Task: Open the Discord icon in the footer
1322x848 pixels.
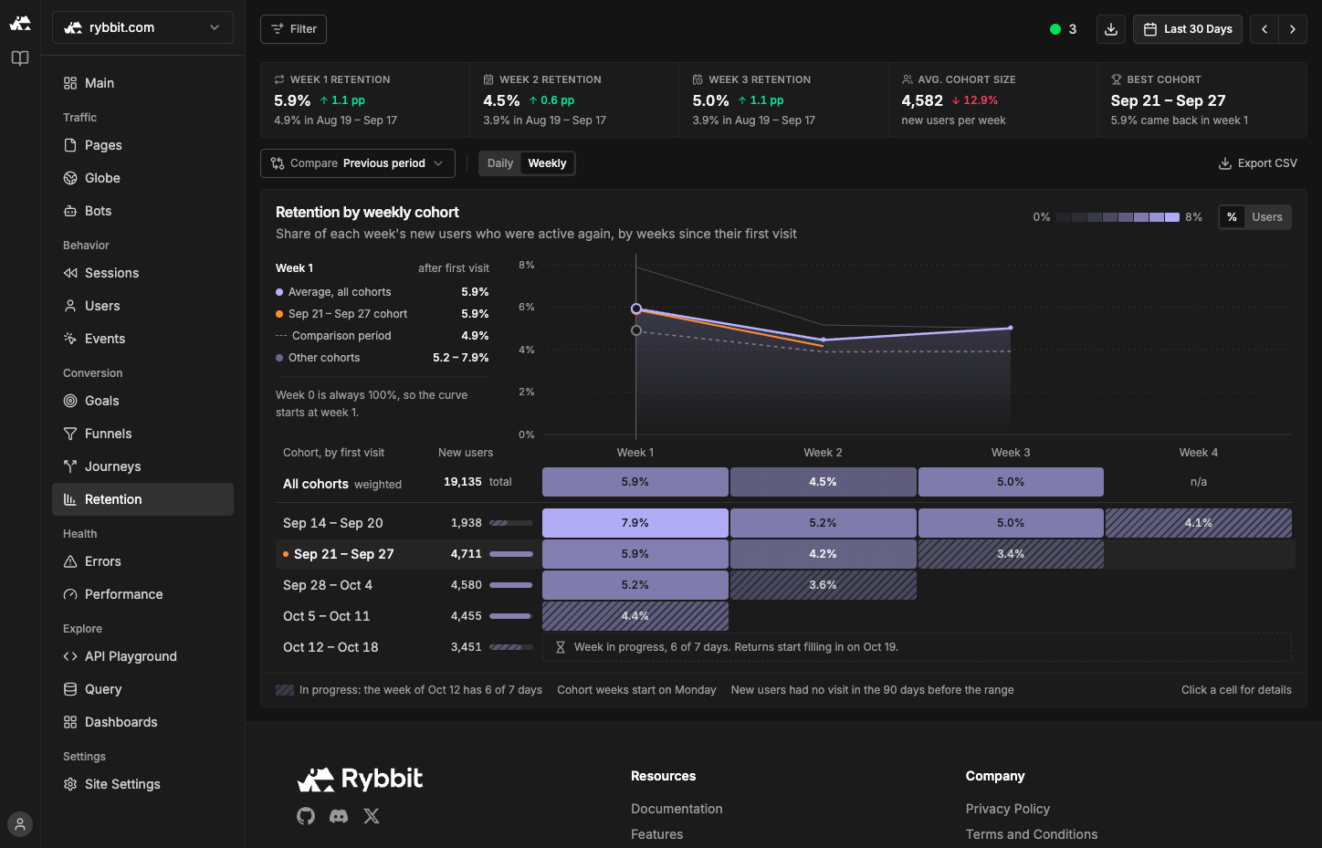Action: (x=339, y=816)
